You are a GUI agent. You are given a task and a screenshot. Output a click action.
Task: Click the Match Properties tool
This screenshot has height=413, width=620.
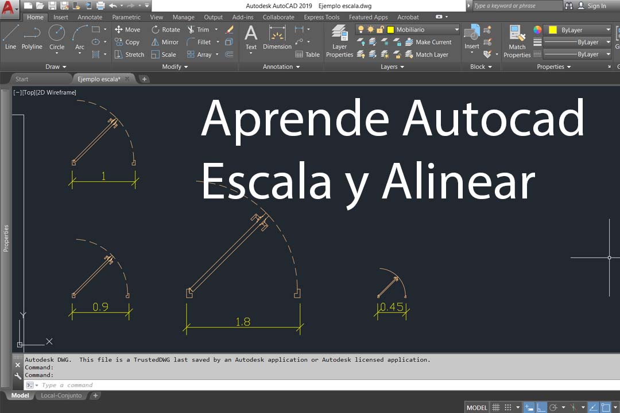[517, 41]
